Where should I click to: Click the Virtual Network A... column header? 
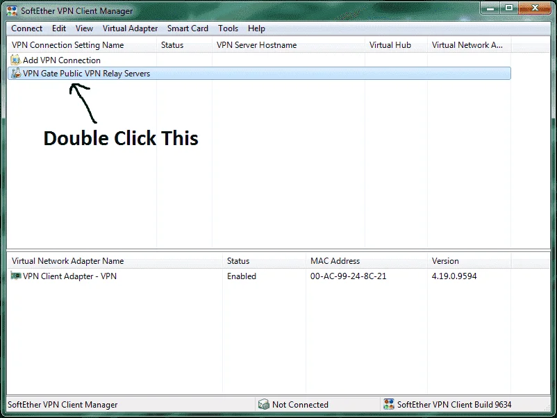click(469, 45)
